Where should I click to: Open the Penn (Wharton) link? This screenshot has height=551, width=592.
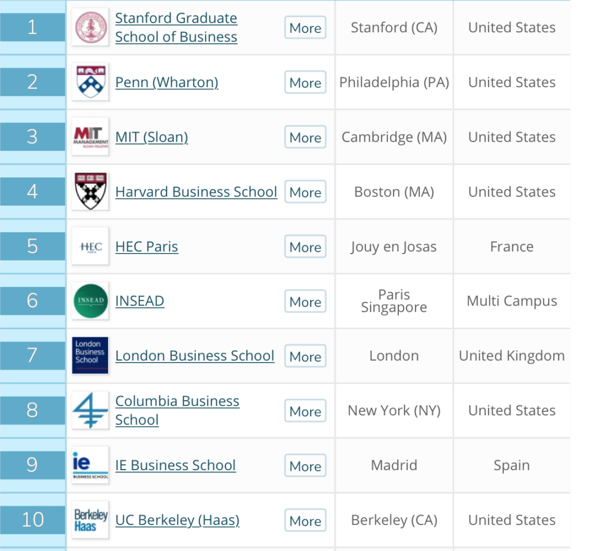click(167, 82)
